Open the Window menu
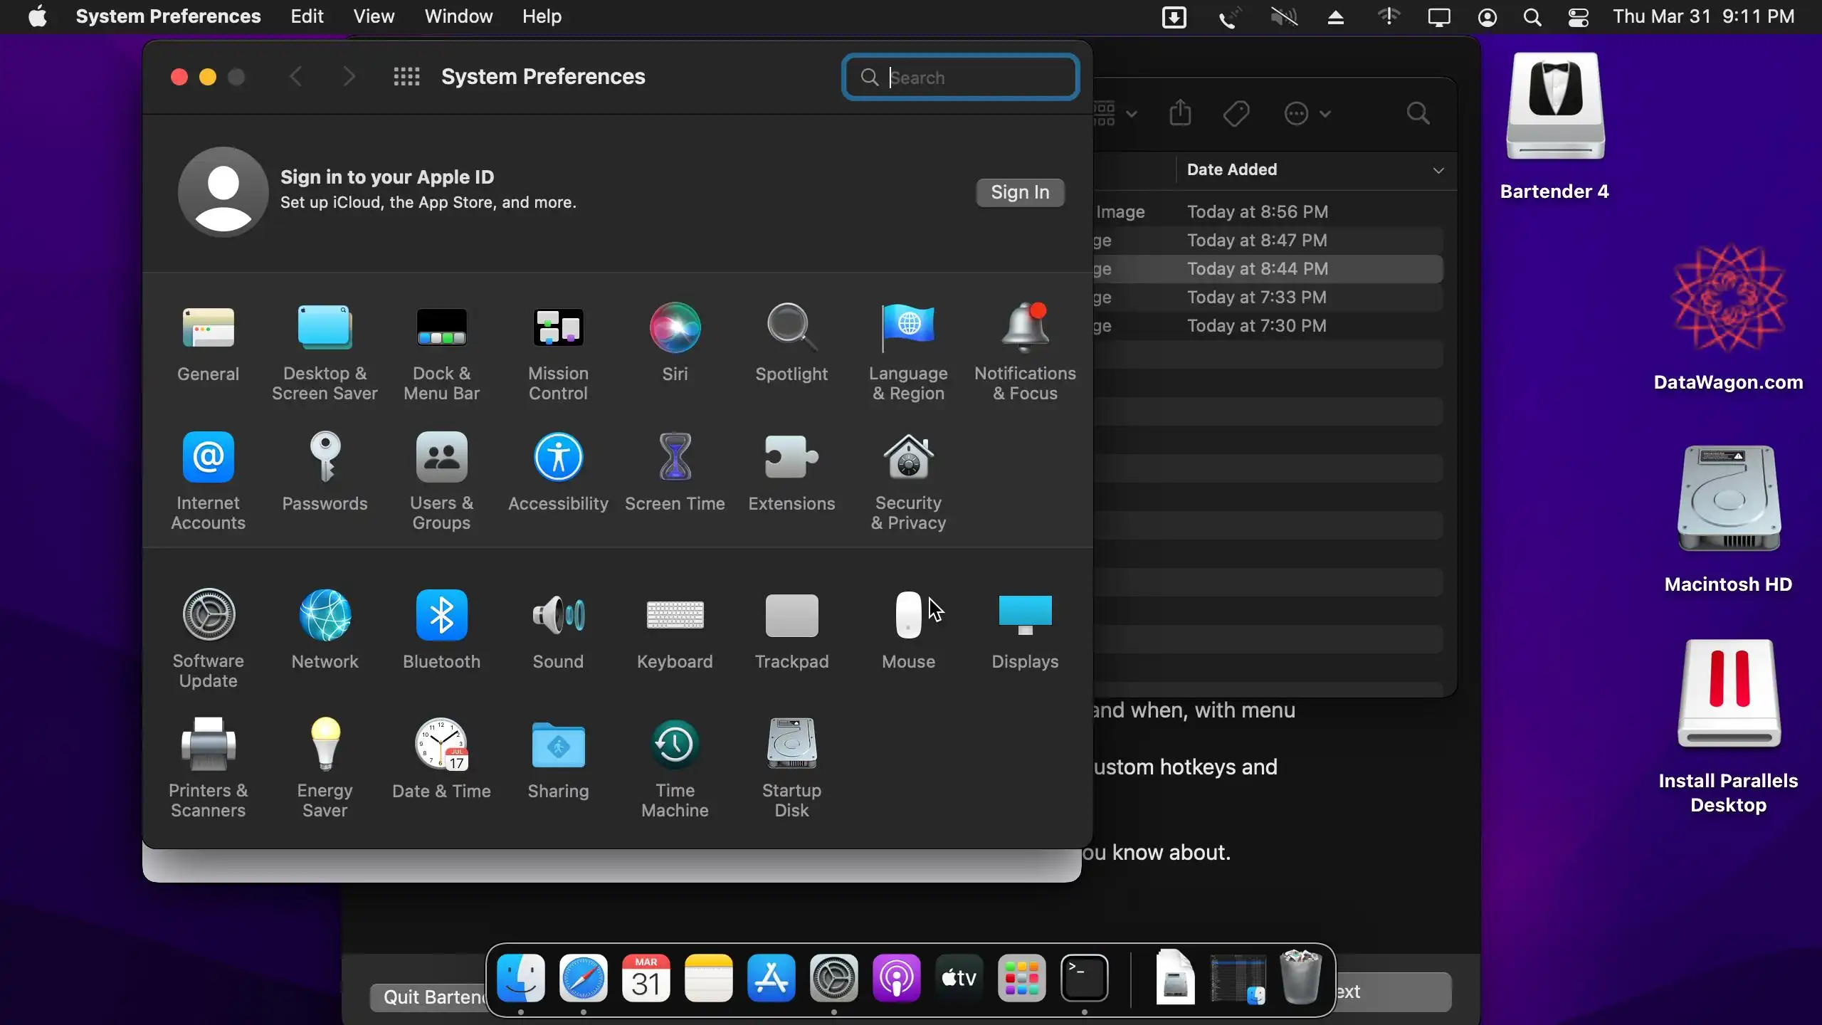 [458, 16]
